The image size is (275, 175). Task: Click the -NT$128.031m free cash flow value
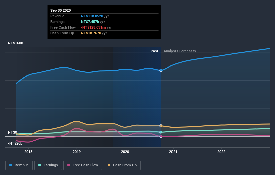tap(93, 27)
